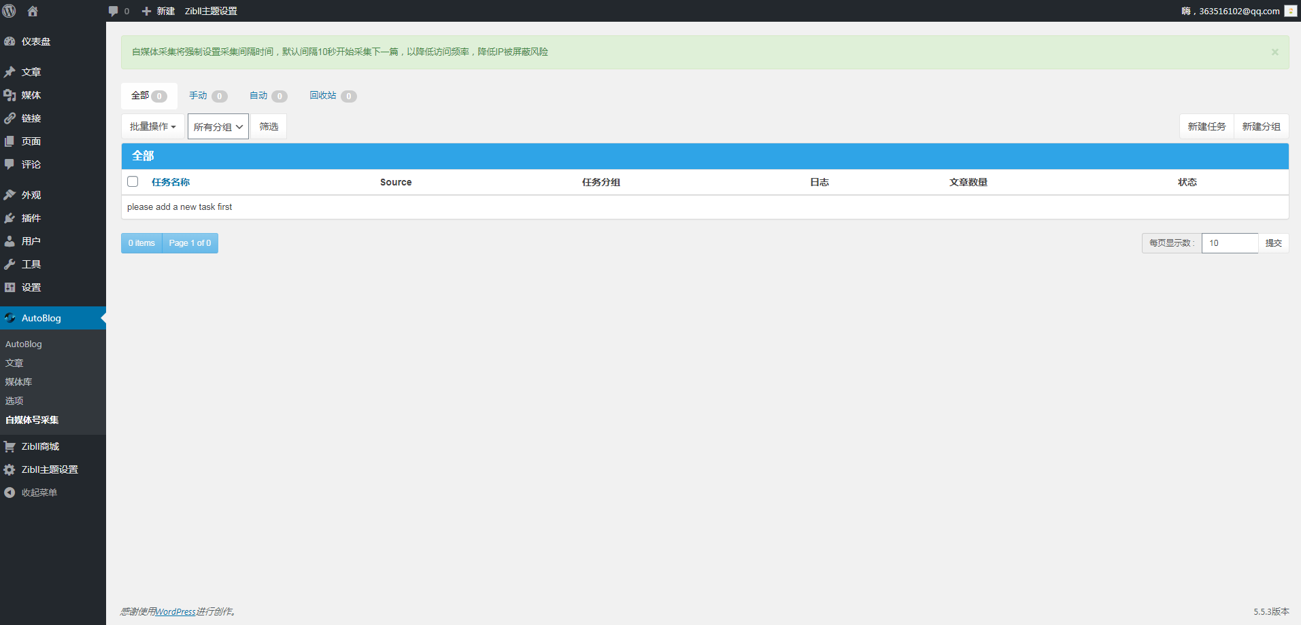Image resolution: width=1301 pixels, height=625 pixels.
Task: Open Zibll theme settings gear icon
Action: 10,469
